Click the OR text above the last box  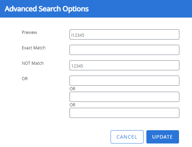click(x=72, y=105)
